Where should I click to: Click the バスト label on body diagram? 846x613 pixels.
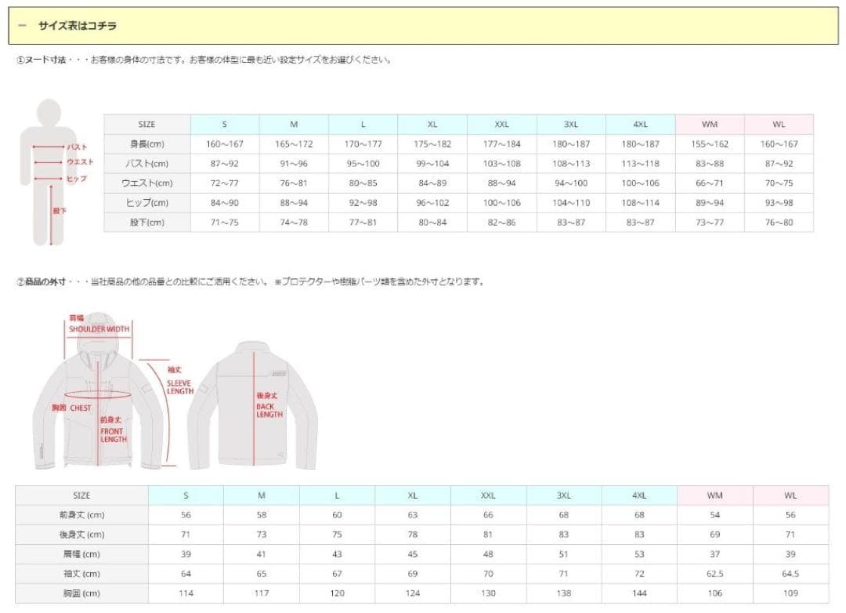tap(77, 147)
